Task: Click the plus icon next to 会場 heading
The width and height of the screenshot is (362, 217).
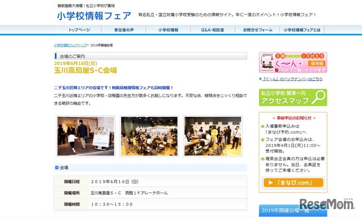Action: pos(57,168)
